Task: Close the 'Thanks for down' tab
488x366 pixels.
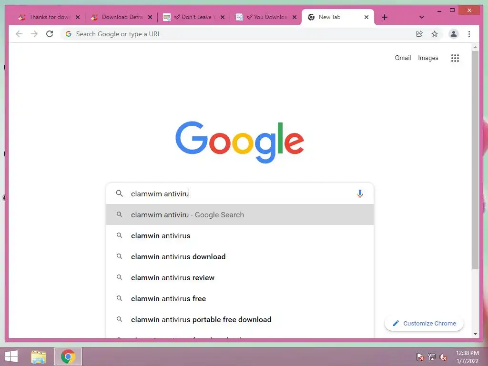Action: (78, 17)
